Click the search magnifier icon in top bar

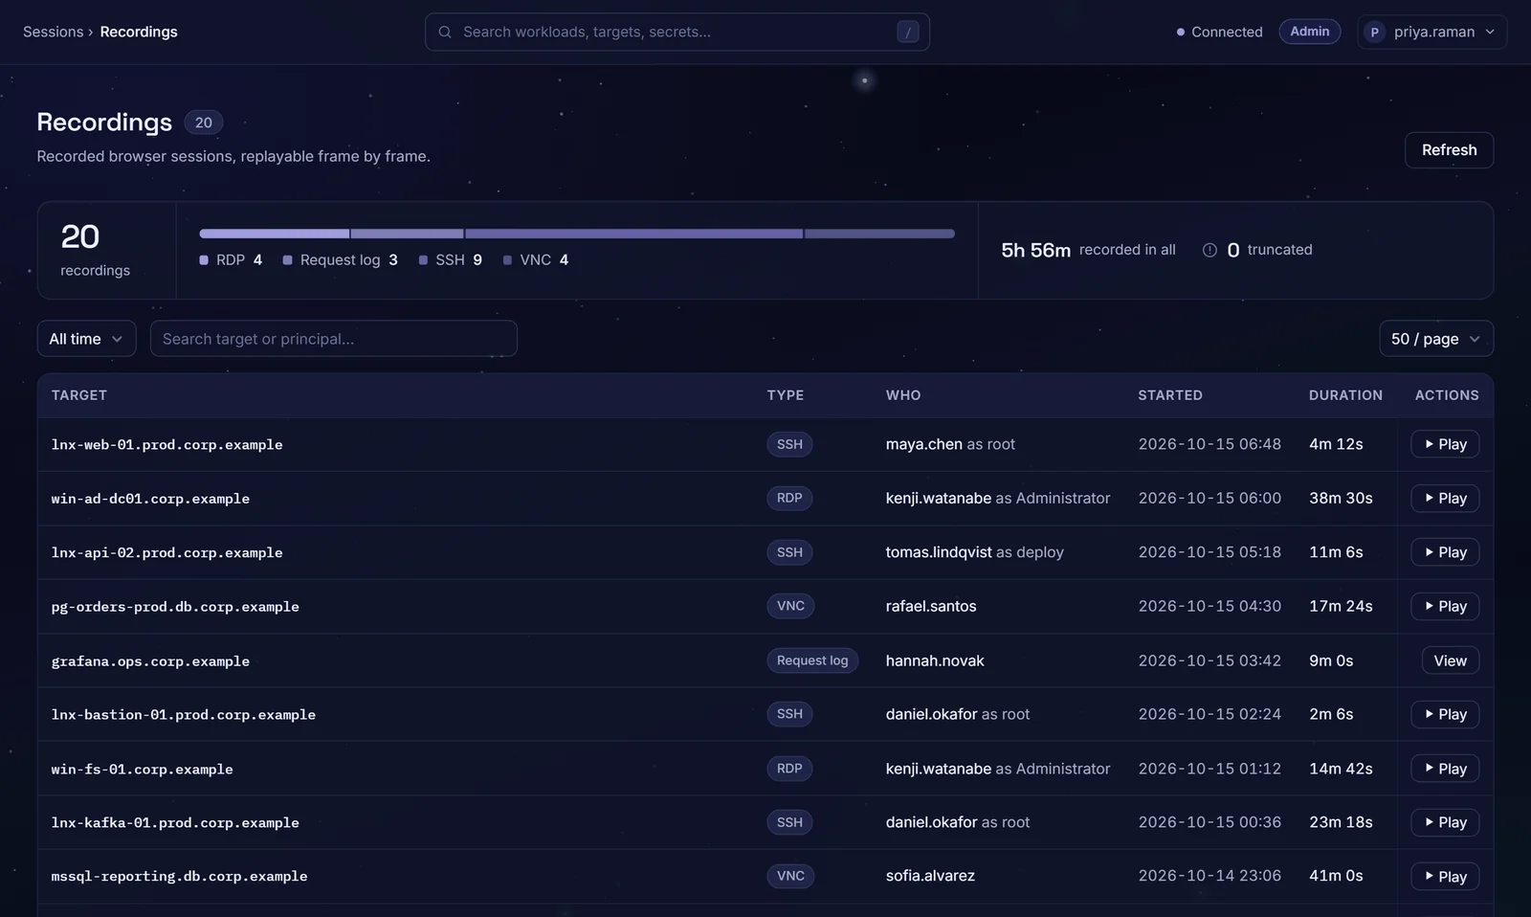click(445, 32)
